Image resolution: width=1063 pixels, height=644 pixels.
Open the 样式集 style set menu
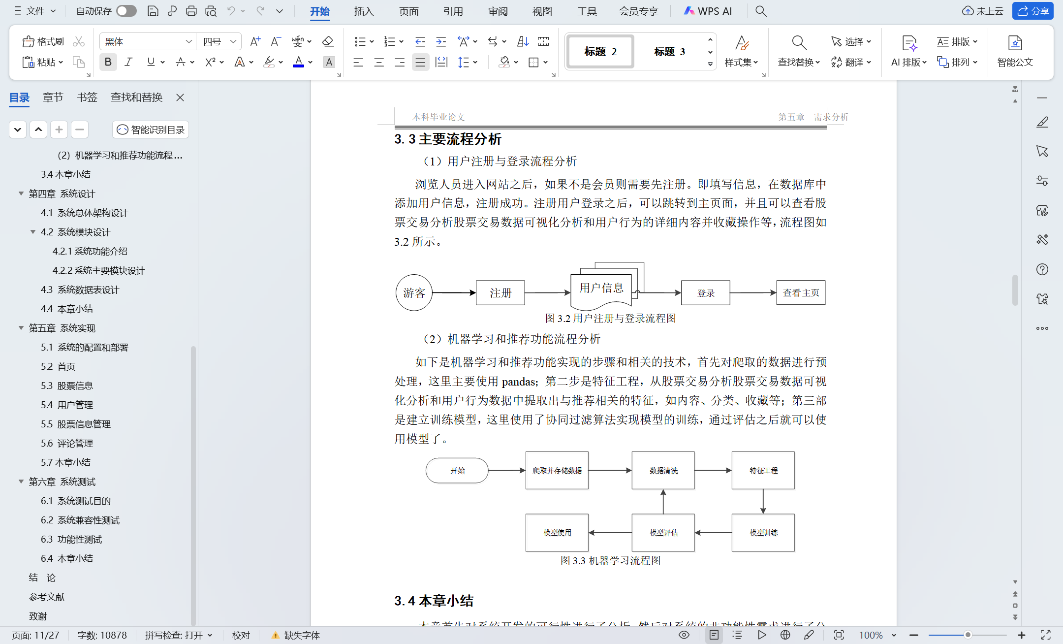(x=741, y=51)
